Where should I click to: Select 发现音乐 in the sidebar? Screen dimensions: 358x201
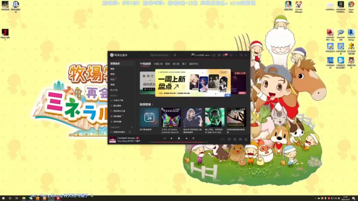pyautogui.click(x=122, y=63)
